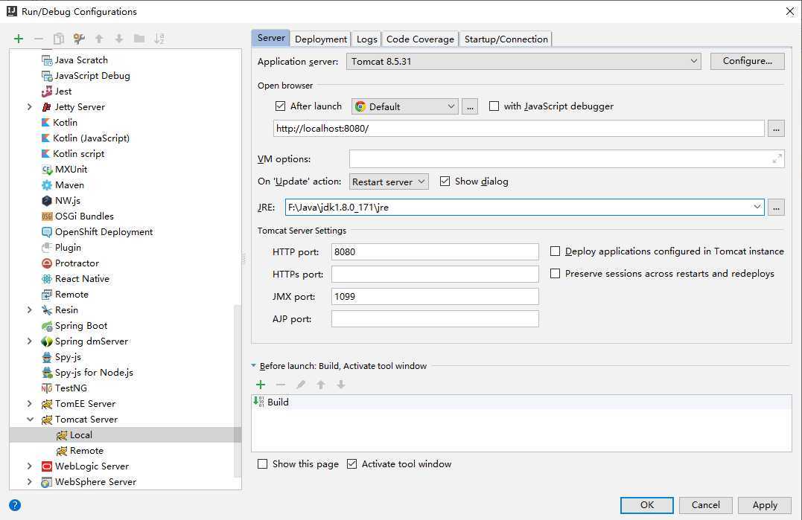802x520 pixels.
Task: Switch to Code Coverage tab
Action: pos(420,39)
